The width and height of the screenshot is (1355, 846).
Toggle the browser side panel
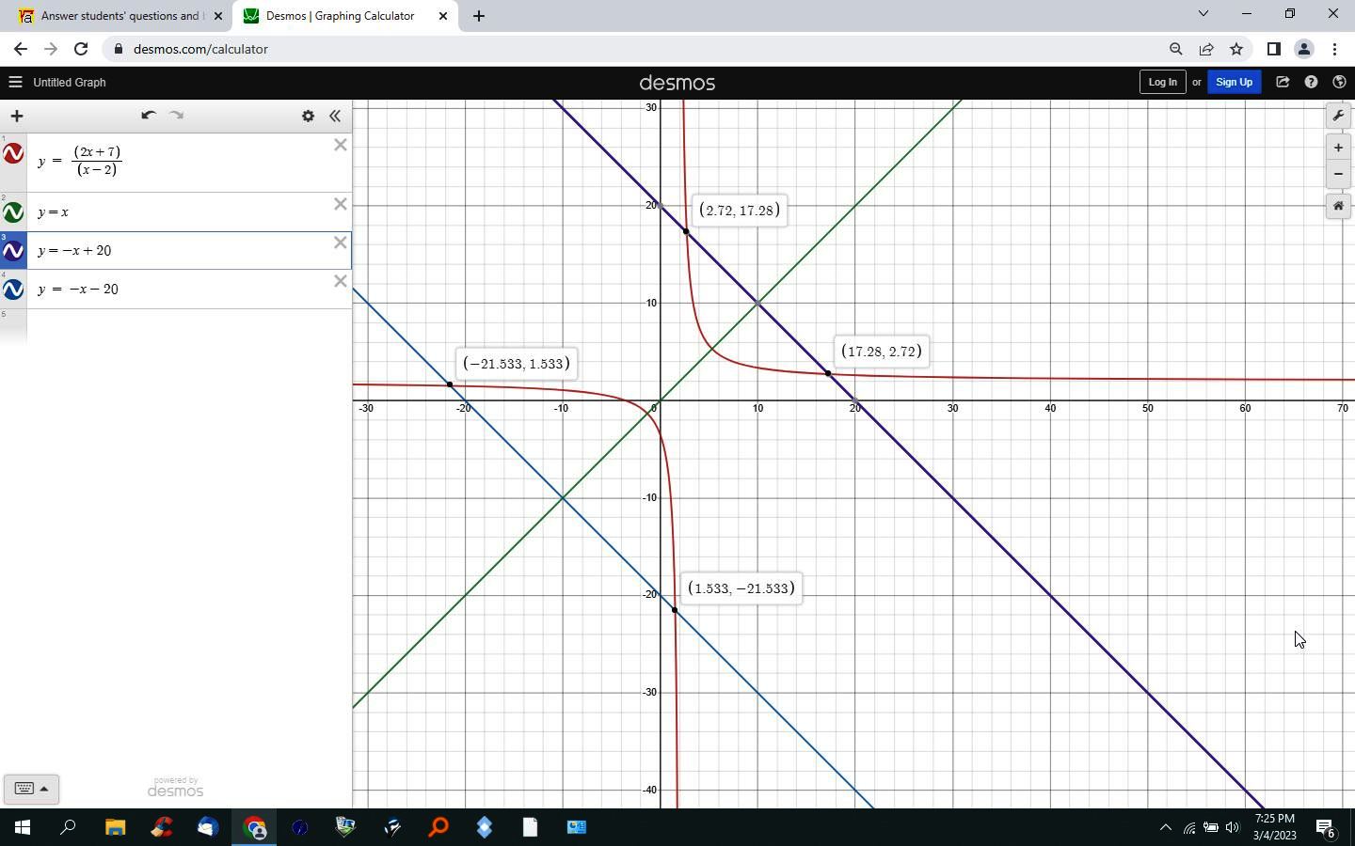(1273, 49)
